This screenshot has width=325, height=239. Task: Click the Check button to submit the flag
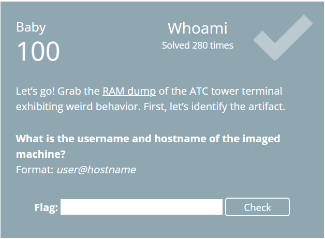tap(257, 207)
